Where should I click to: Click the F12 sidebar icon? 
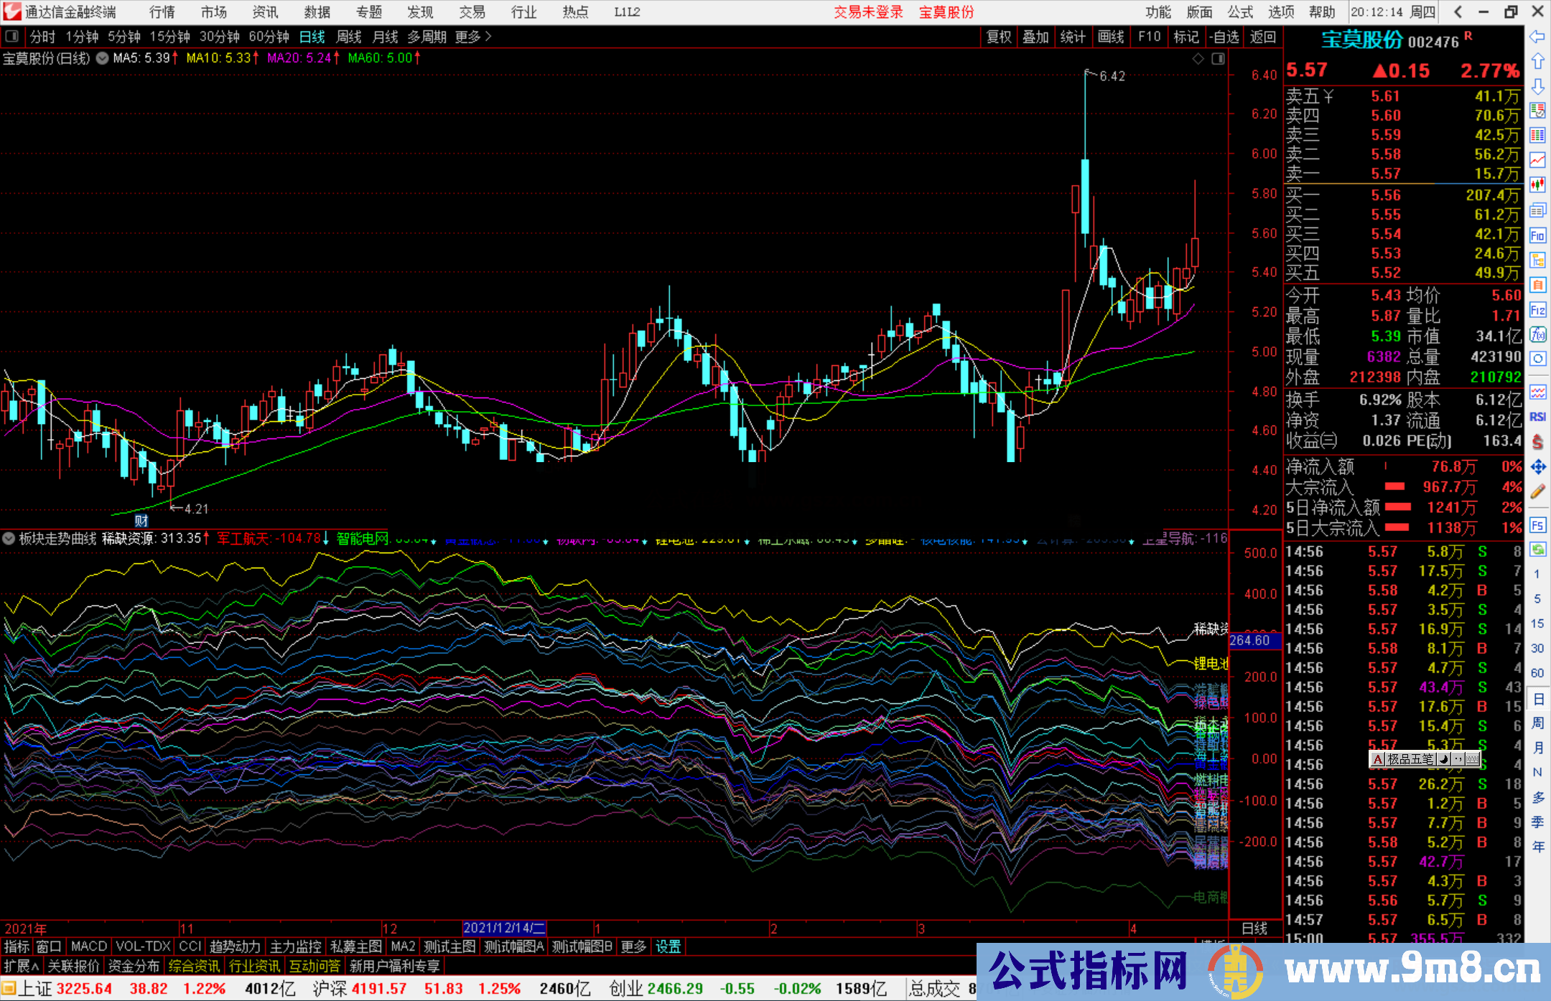click(x=1537, y=310)
